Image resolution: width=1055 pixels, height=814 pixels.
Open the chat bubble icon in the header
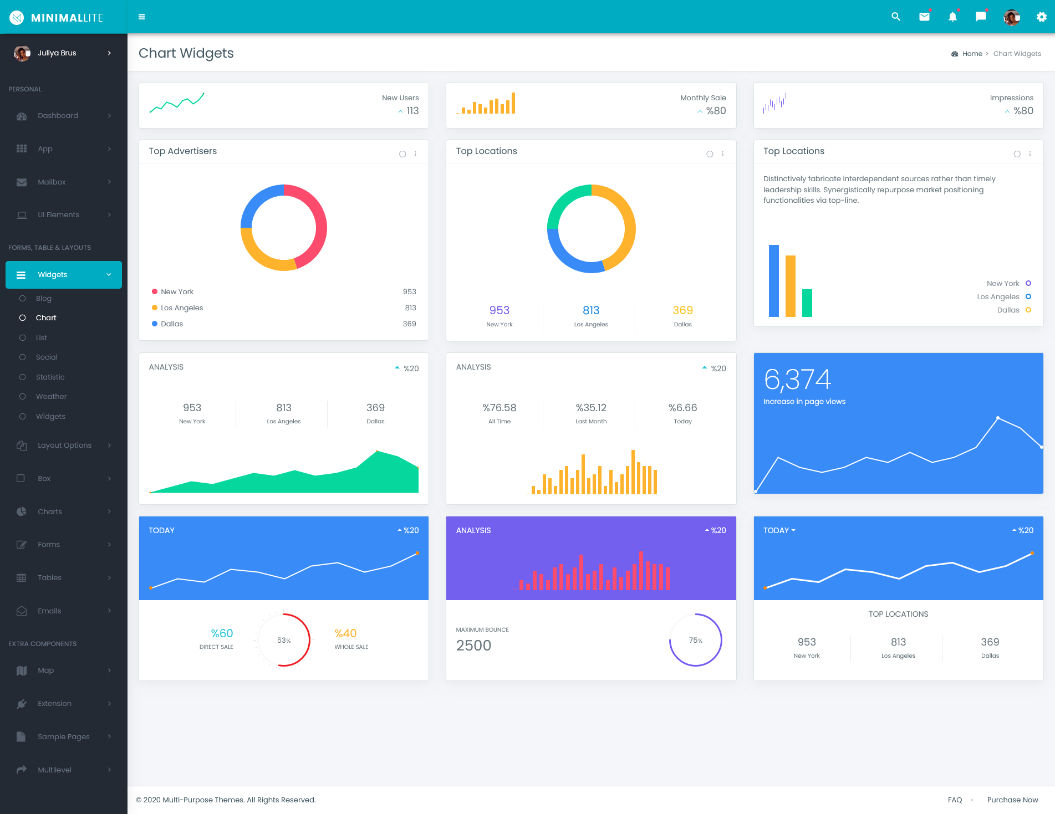[981, 17]
